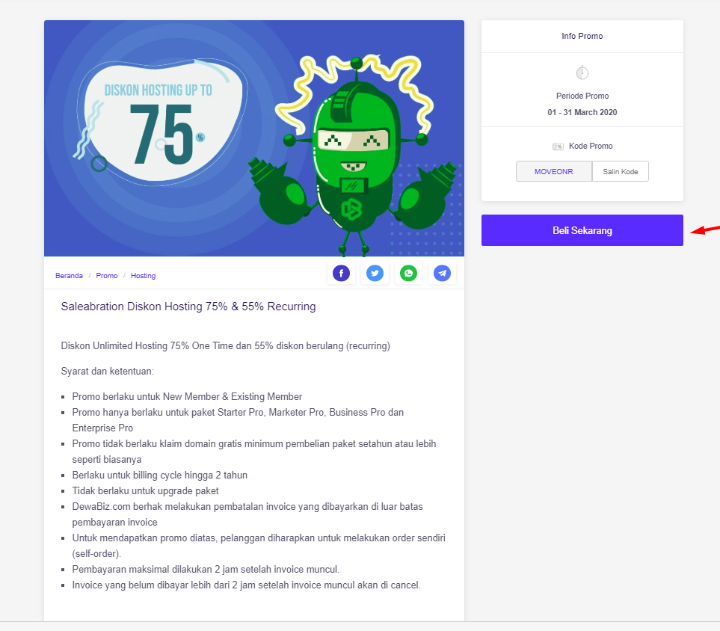Click the Saleabration Diskon Hosting title
720x631 pixels.
tap(188, 307)
